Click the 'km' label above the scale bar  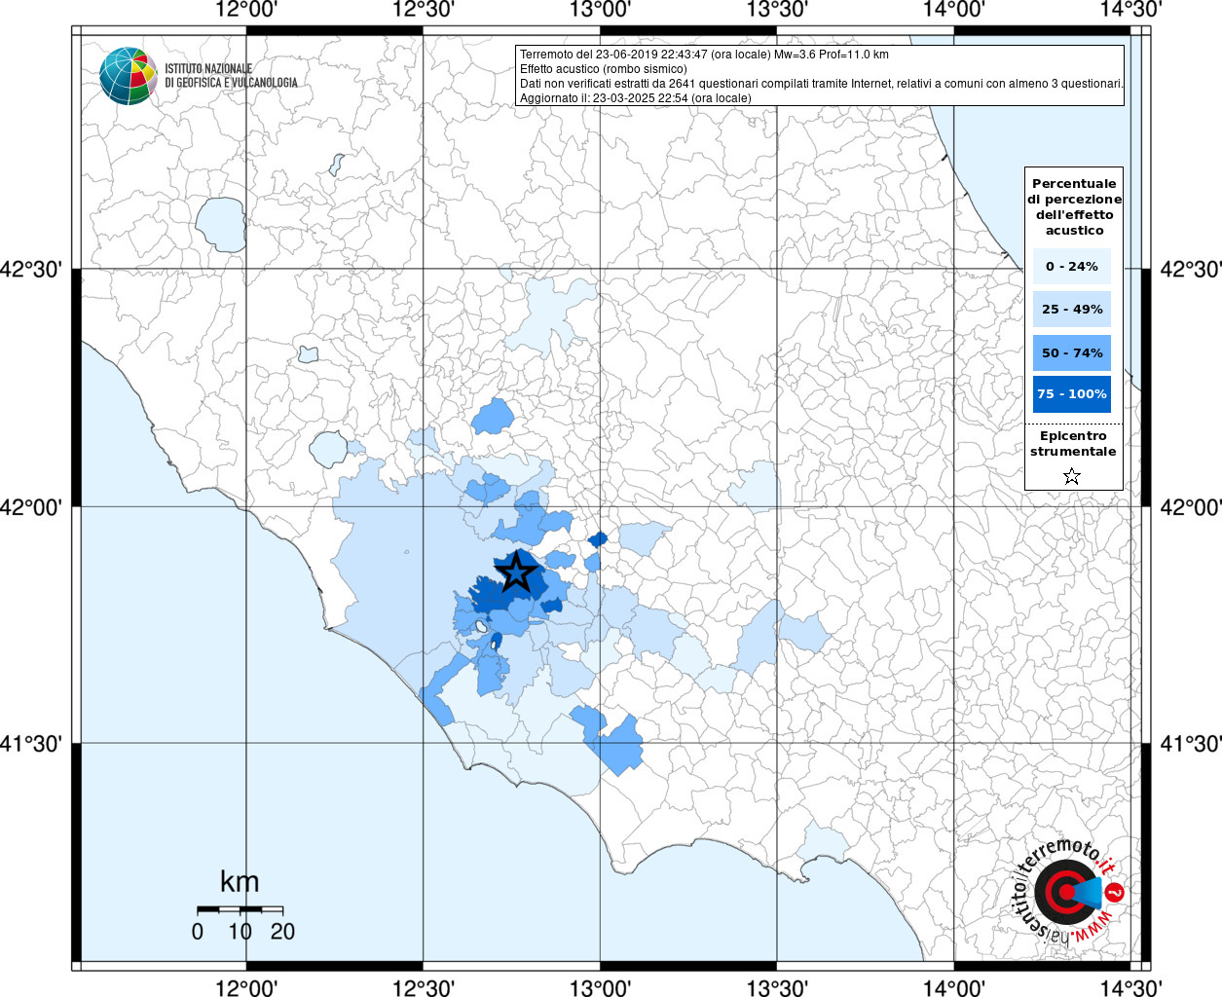(x=240, y=882)
